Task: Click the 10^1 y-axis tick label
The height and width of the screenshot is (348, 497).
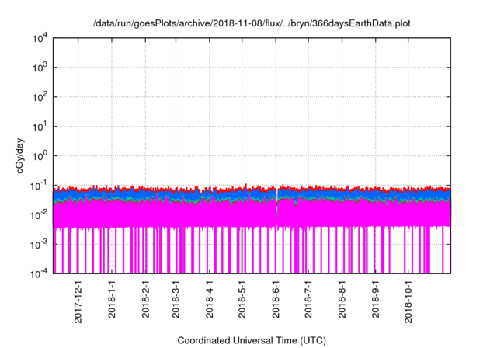Action: click(x=40, y=127)
